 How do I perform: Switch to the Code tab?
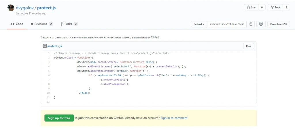[17, 24]
